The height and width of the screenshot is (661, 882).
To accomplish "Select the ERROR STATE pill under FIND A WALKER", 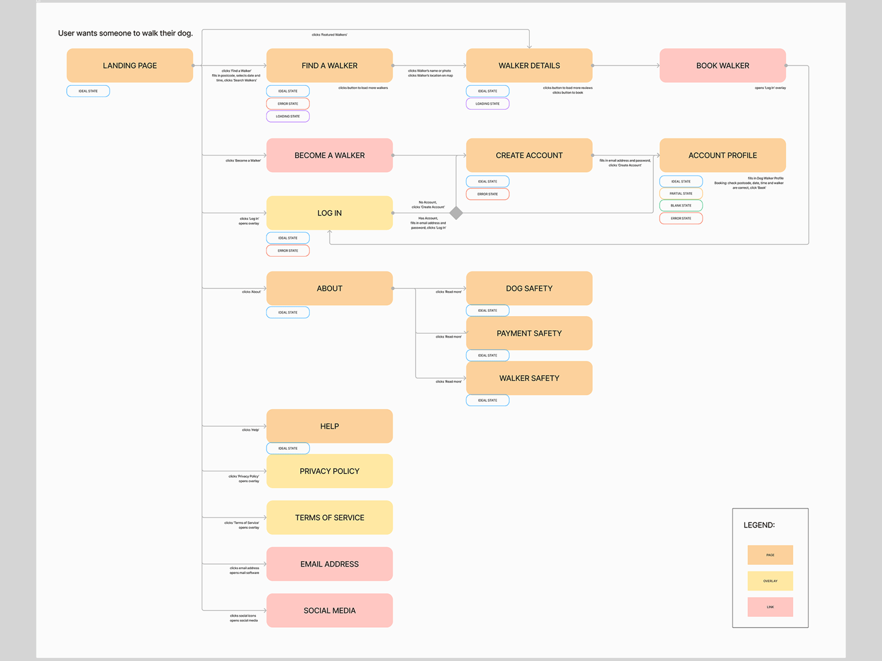I will 287,103.
